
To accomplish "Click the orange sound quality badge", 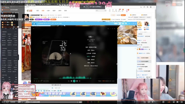I will [104, 81].
